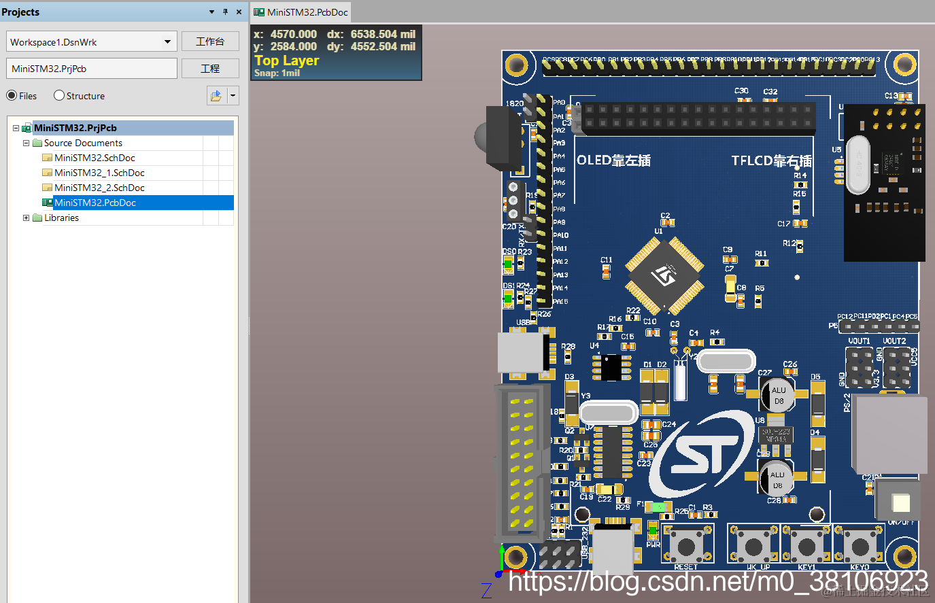Close the Projects panel with X icon
935x603 pixels.
click(239, 12)
